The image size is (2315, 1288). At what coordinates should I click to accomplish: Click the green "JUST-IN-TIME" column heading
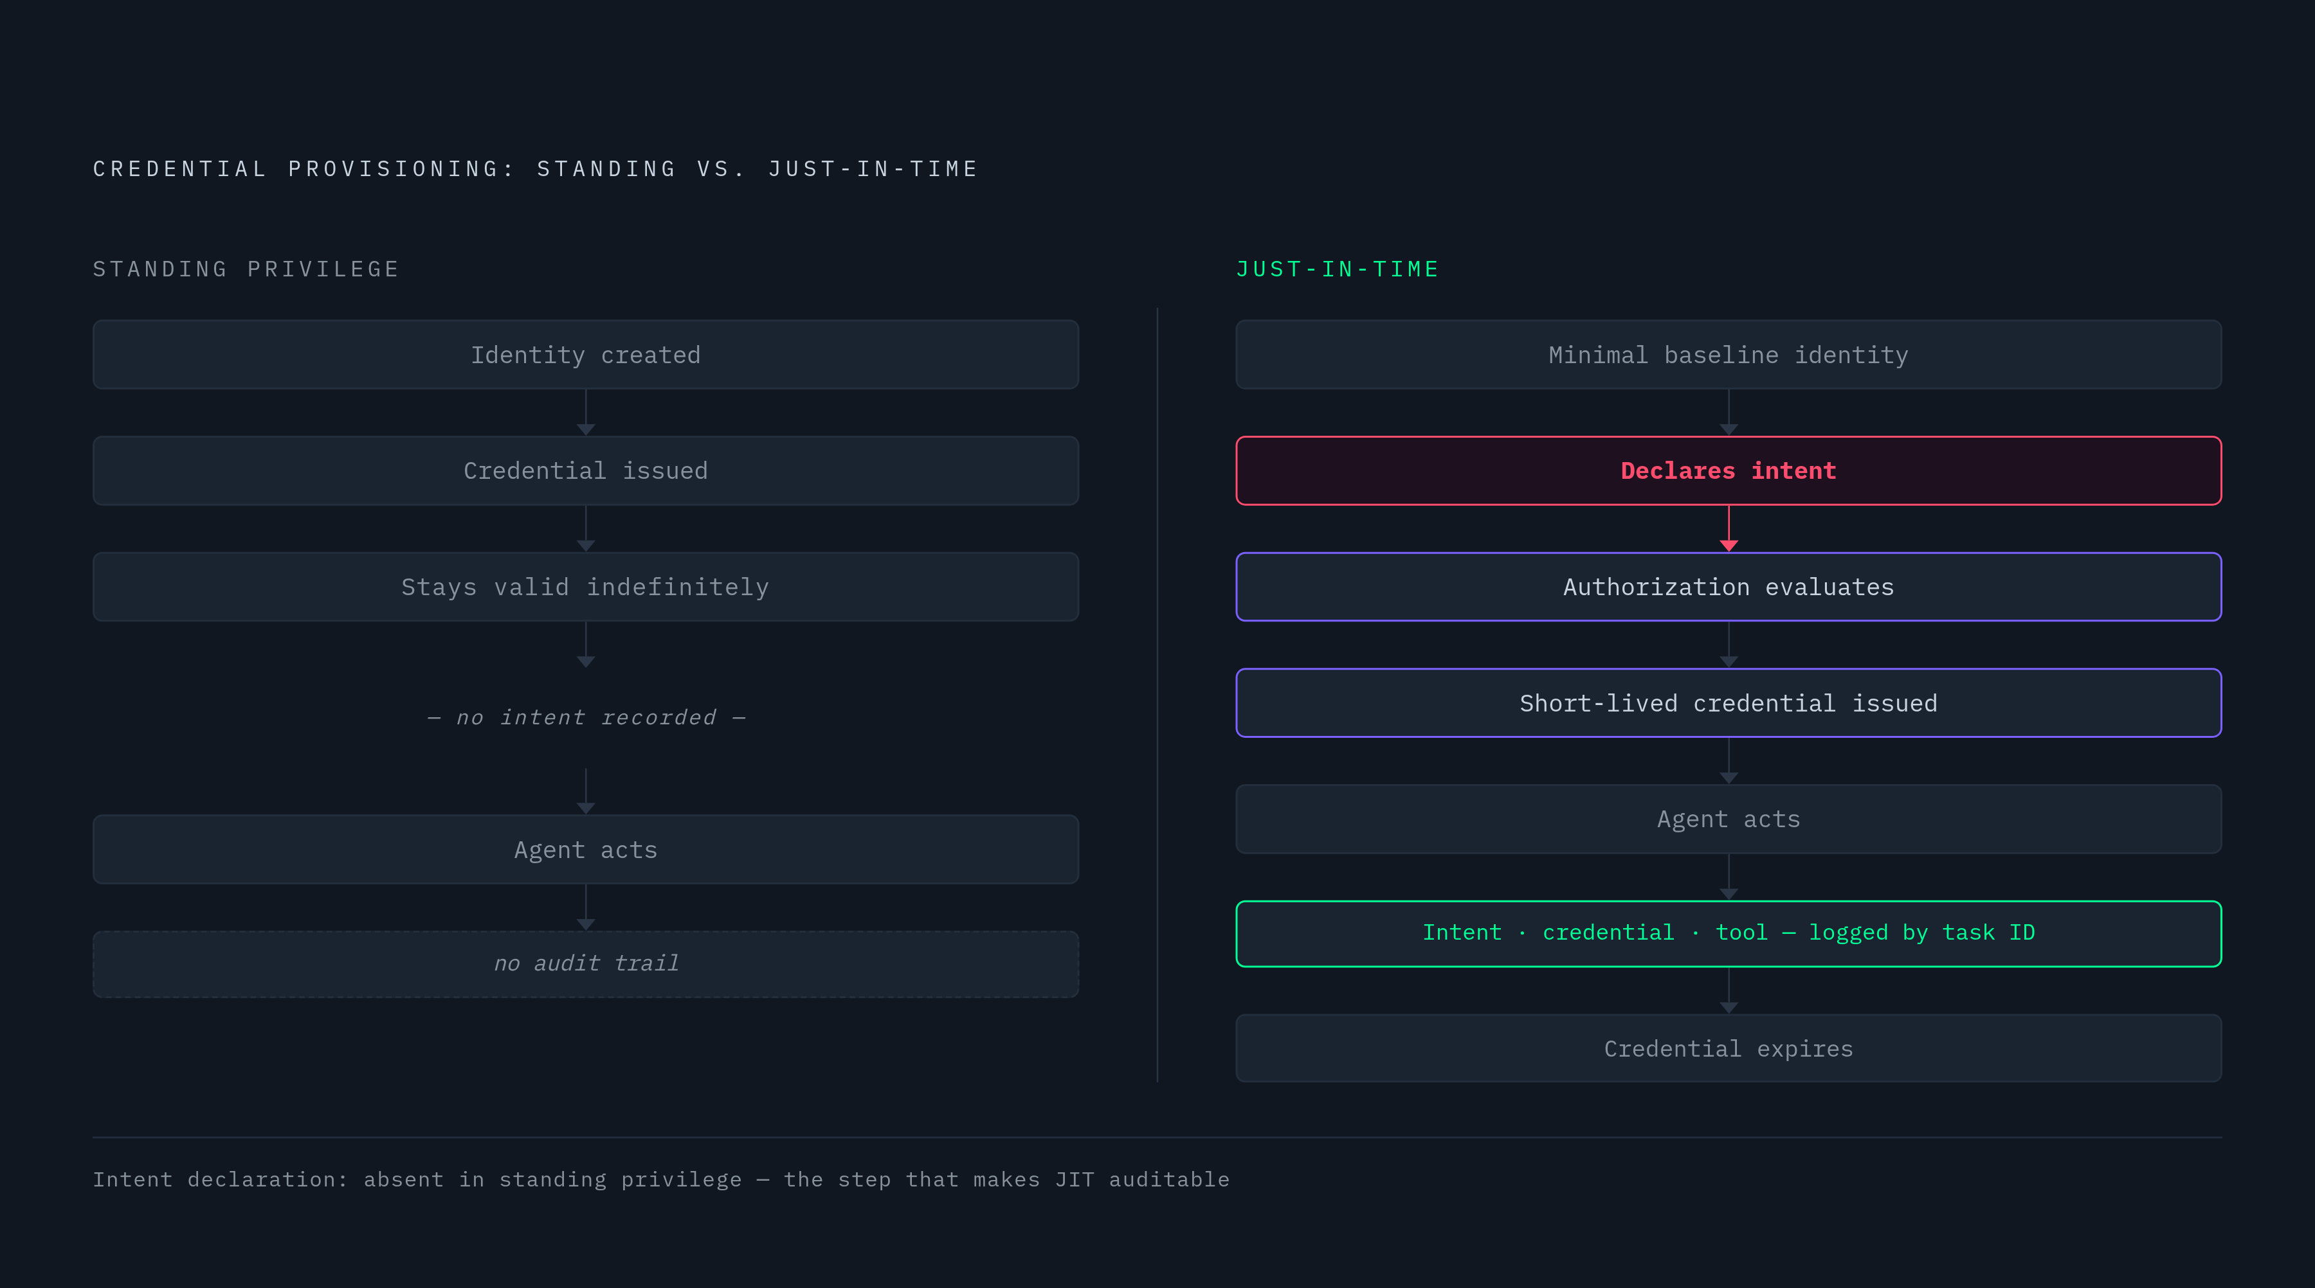1338,269
